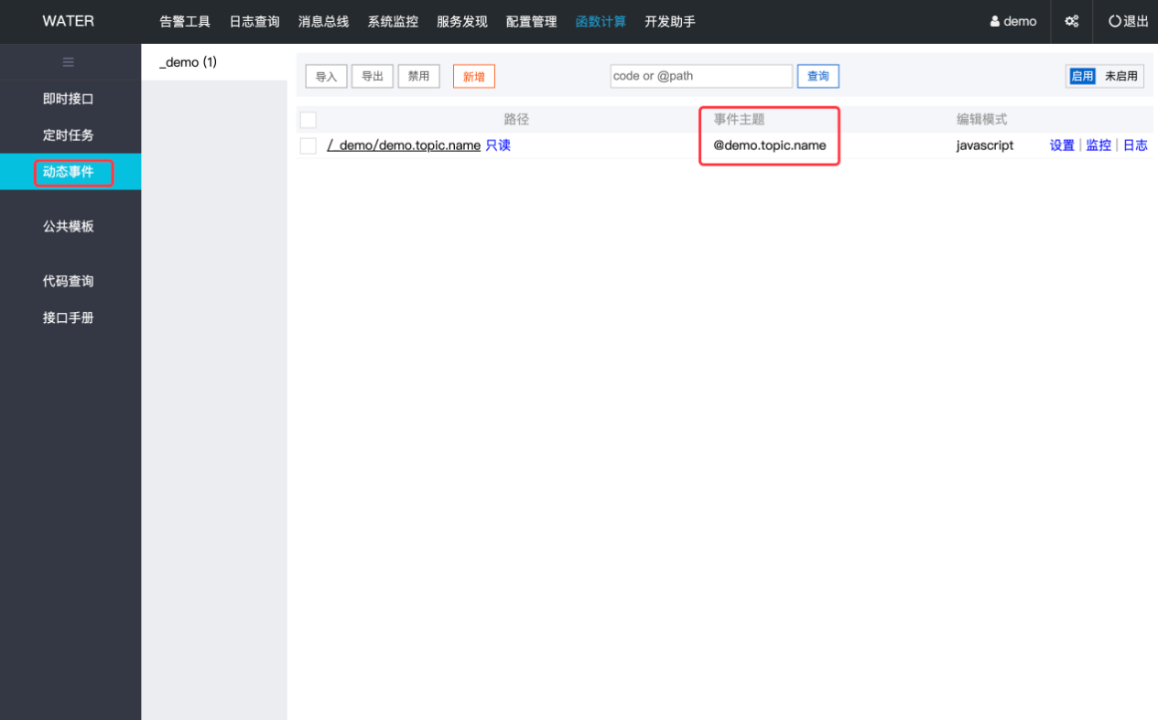Open the settings gears icon in header
Screen dimensions: 1158x720
[x=1071, y=21]
